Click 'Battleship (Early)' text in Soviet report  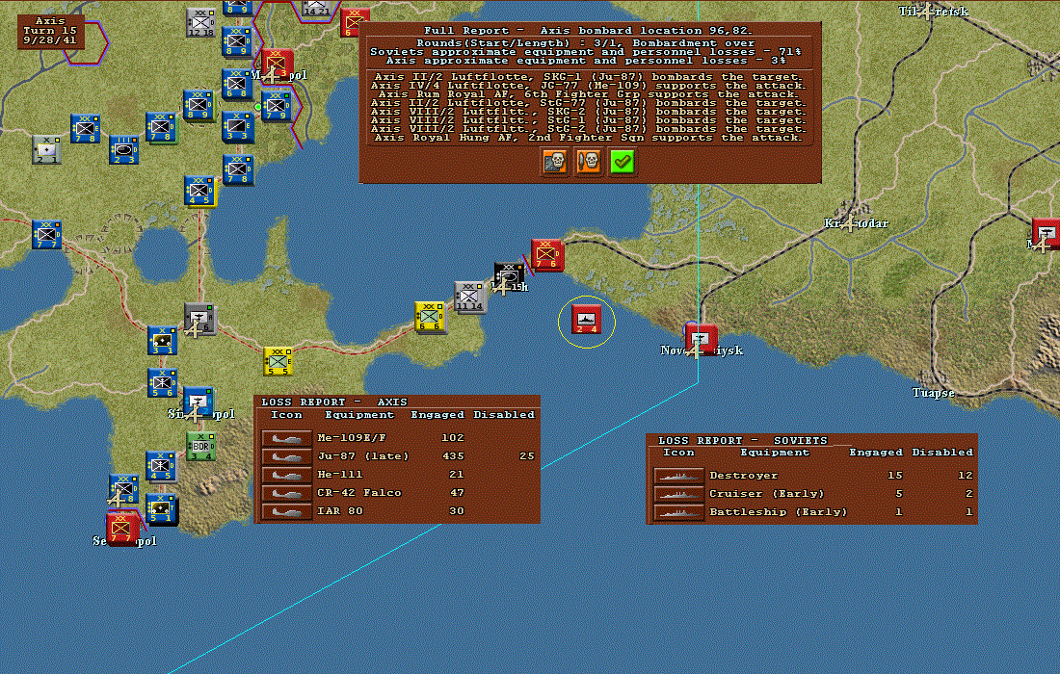(x=778, y=512)
